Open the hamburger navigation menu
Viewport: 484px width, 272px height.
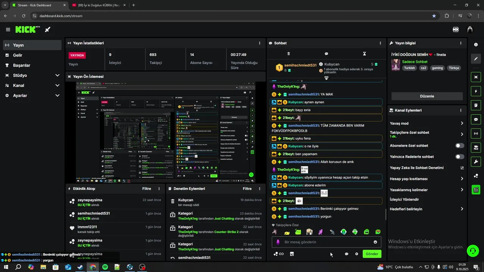pyautogui.click(x=8, y=29)
